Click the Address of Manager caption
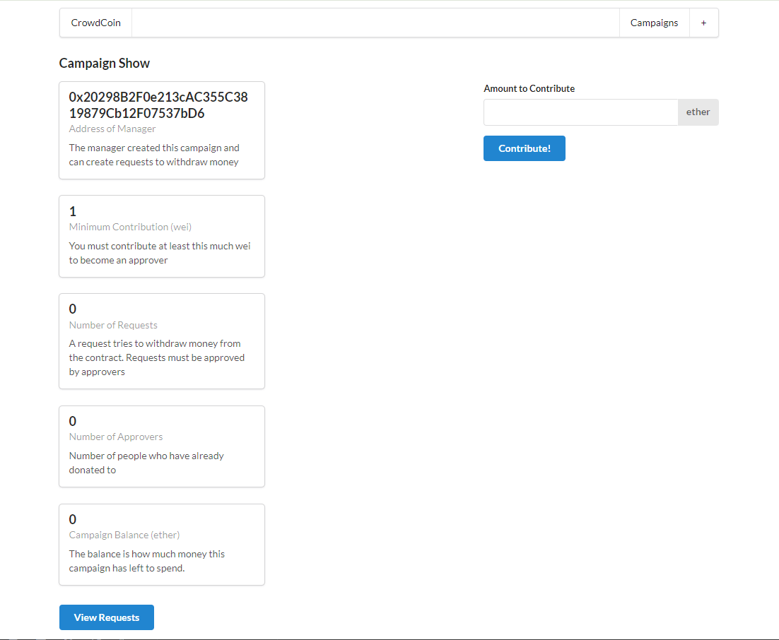Image resolution: width=779 pixels, height=640 pixels. click(112, 129)
